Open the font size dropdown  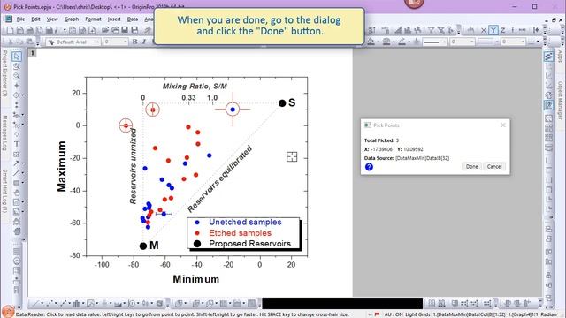[116, 42]
